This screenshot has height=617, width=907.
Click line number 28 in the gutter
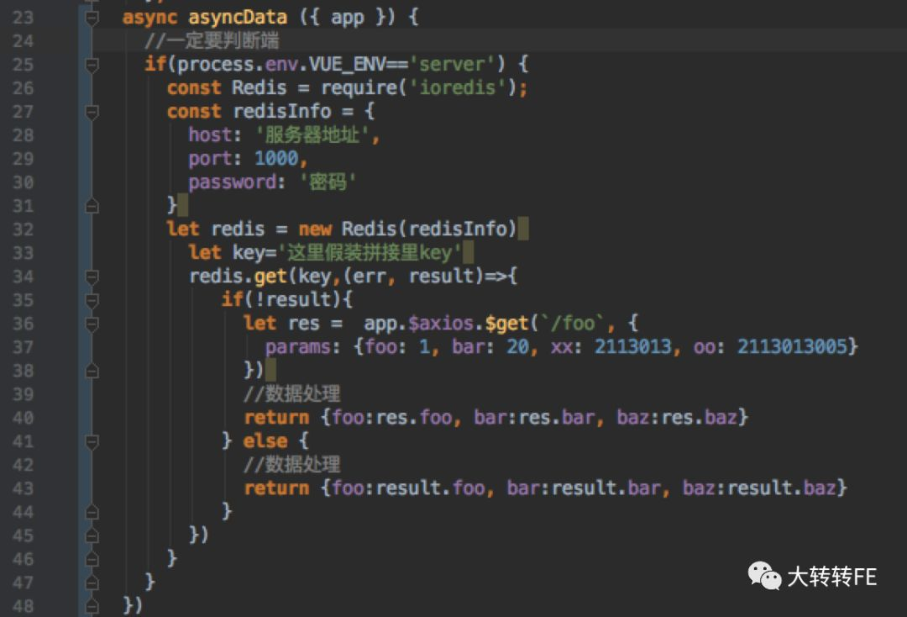(24, 135)
